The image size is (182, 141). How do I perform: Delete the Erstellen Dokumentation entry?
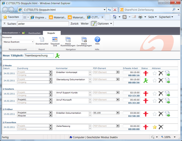coord(161,114)
